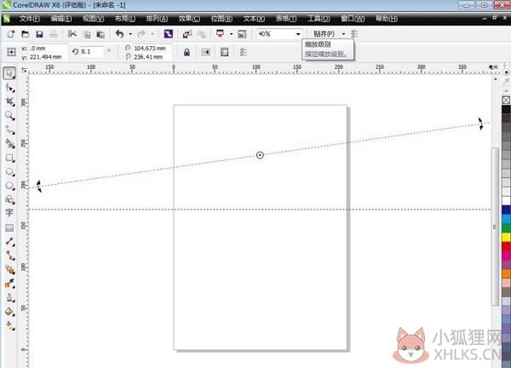511x368 pixels.
Task: Select the Table tool
Action: [x=9, y=227]
